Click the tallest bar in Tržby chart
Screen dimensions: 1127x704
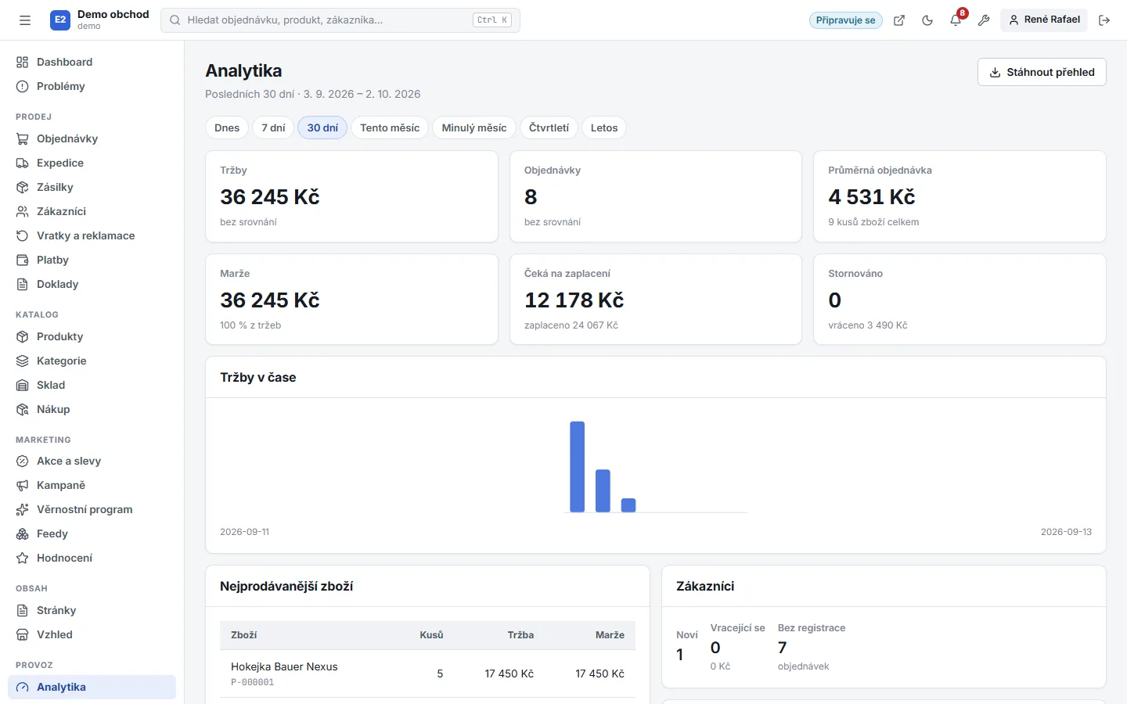click(x=578, y=467)
